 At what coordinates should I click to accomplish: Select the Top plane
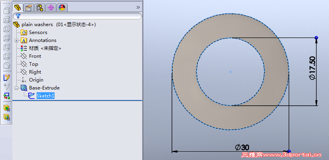29,64
